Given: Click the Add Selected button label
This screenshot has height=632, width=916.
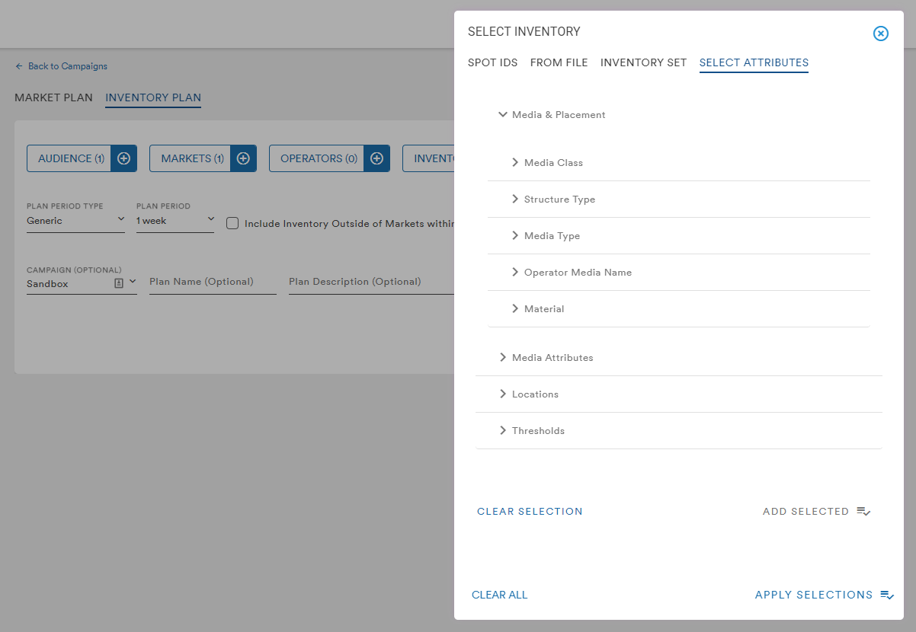Looking at the screenshot, I should (x=806, y=512).
